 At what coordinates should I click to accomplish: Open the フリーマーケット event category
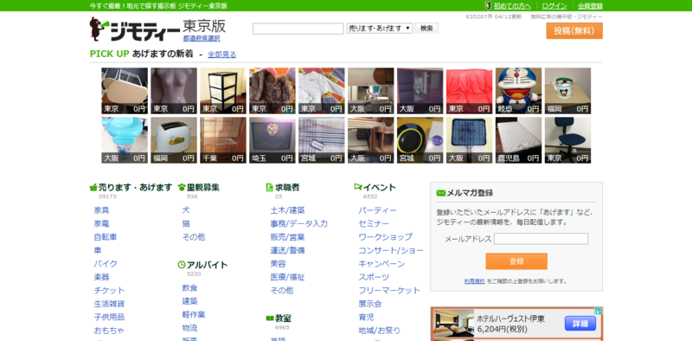coord(389,290)
